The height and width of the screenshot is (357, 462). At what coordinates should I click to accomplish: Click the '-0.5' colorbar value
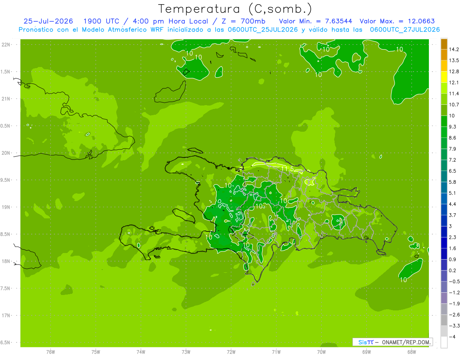click(x=454, y=282)
